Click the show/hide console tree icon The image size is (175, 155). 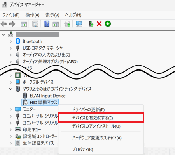pos(24,24)
